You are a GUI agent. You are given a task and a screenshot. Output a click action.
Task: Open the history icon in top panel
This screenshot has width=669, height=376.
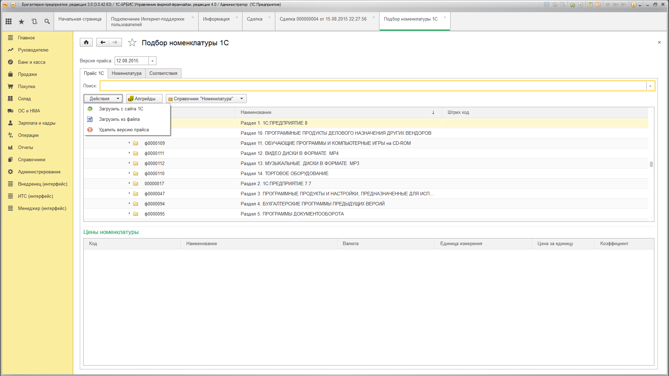(34, 22)
